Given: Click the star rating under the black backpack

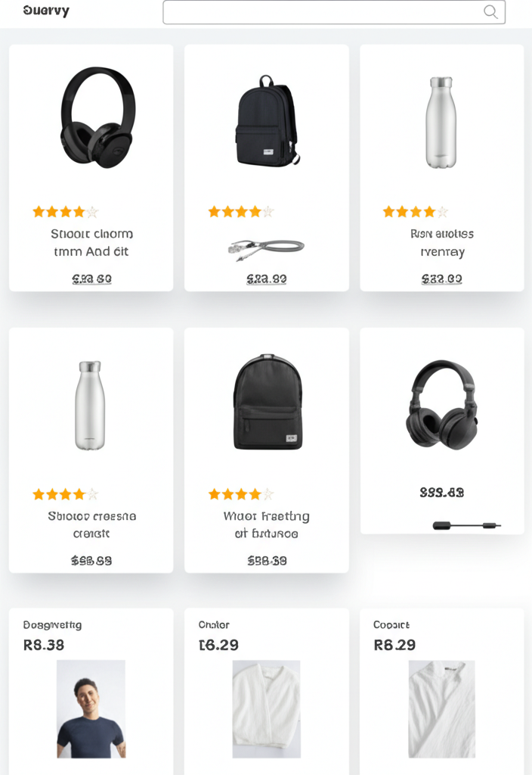Looking at the screenshot, I should click(x=239, y=211).
